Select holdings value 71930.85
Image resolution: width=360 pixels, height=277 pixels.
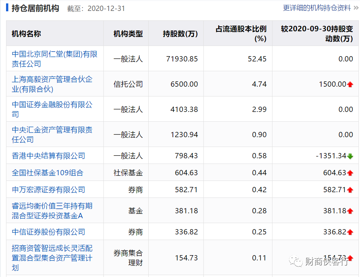click(182, 59)
